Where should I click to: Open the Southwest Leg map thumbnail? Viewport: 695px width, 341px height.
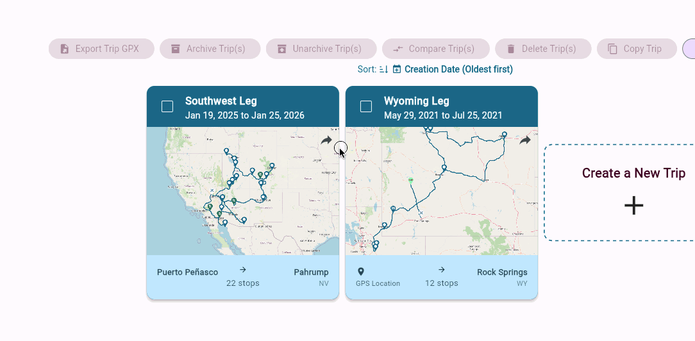(243, 191)
